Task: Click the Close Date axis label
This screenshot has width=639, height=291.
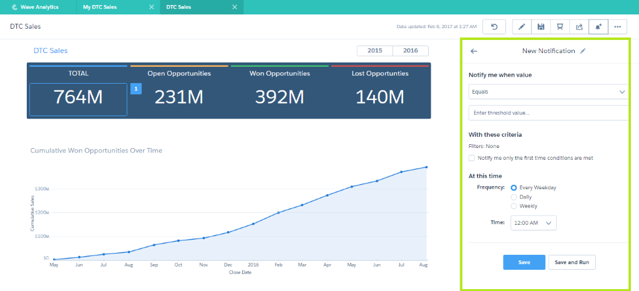Action: 240,272
